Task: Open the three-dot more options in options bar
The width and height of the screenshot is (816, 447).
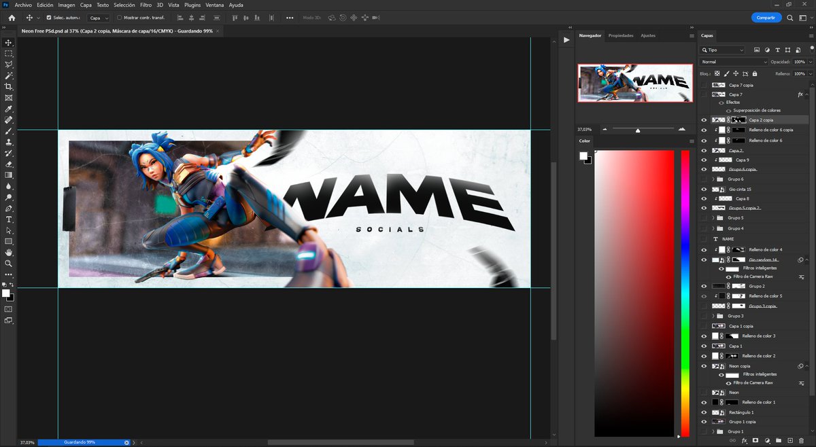Action: (290, 18)
